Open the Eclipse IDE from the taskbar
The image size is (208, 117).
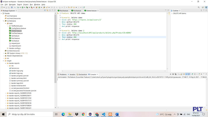pos(90,114)
